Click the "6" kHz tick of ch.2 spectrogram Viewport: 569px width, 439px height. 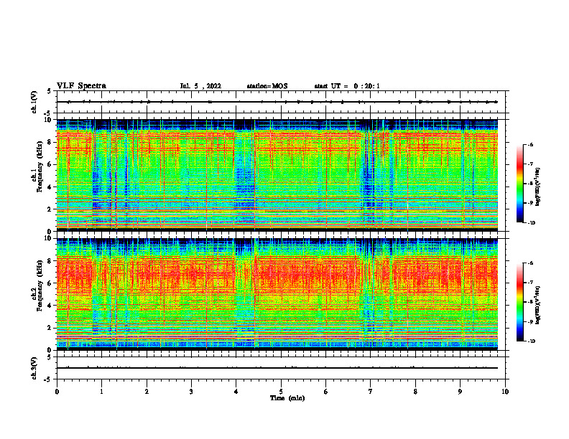[x=50, y=283]
